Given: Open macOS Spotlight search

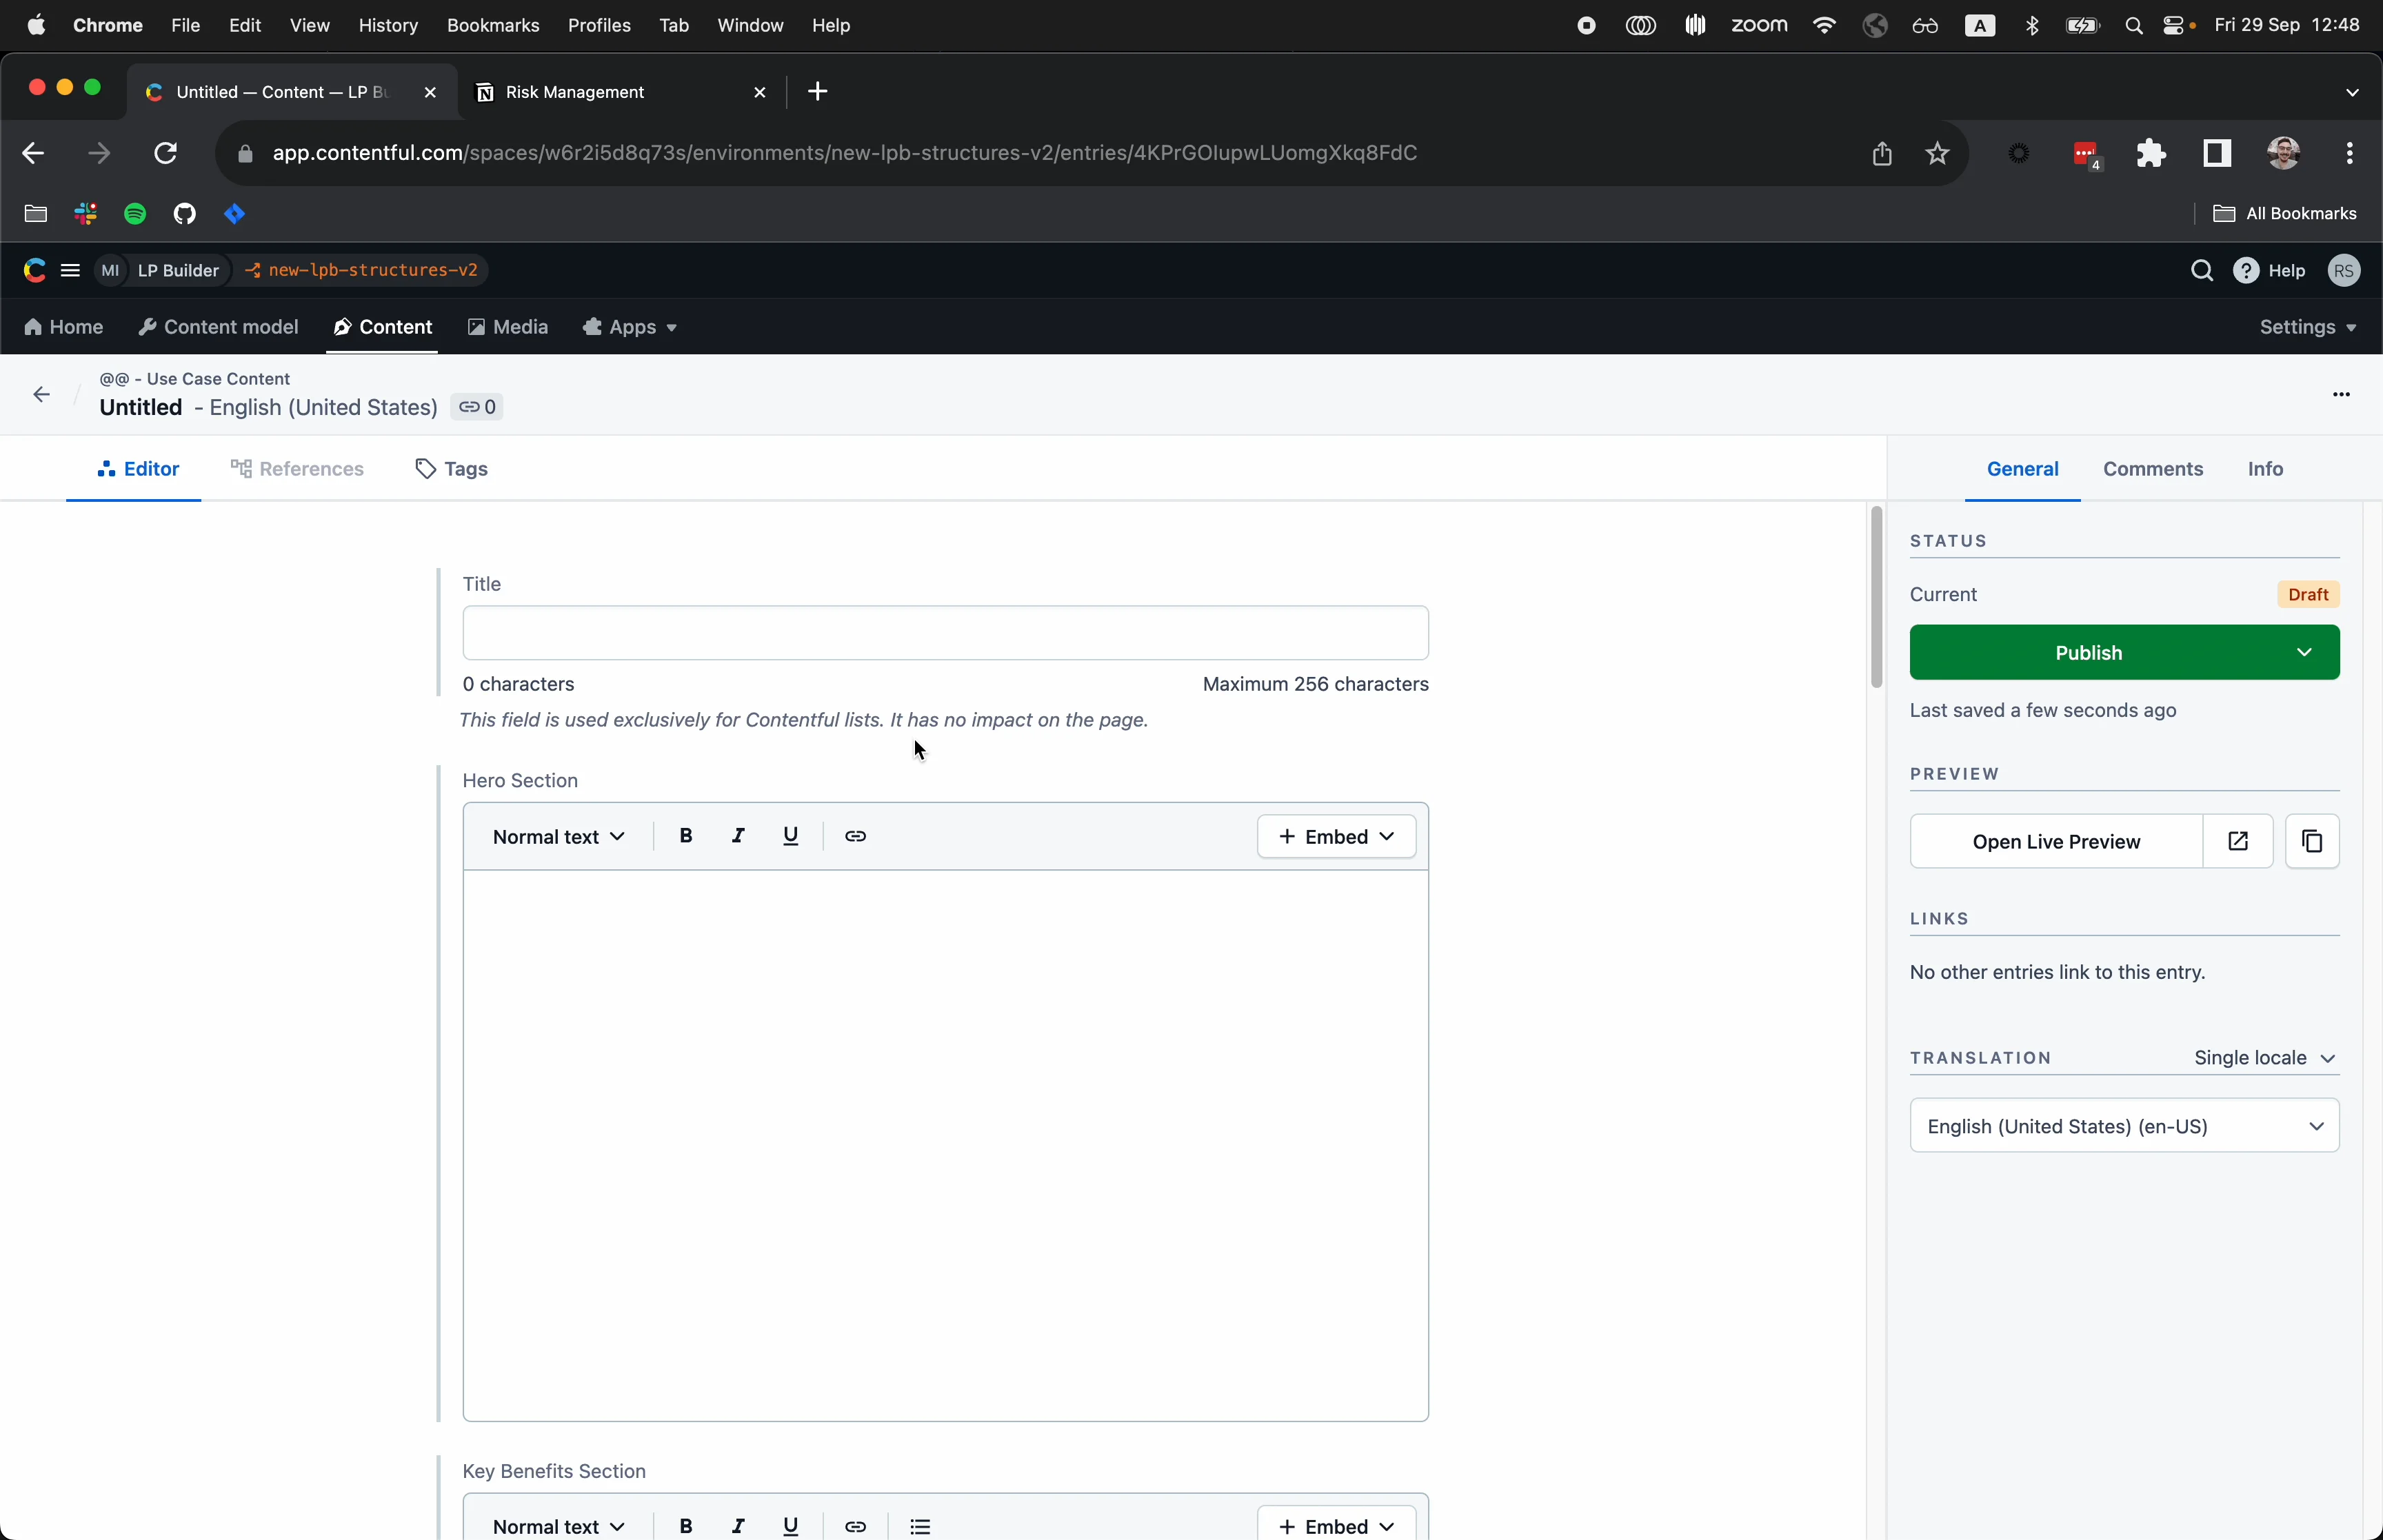Looking at the screenshot, I should coord(2133,26).
